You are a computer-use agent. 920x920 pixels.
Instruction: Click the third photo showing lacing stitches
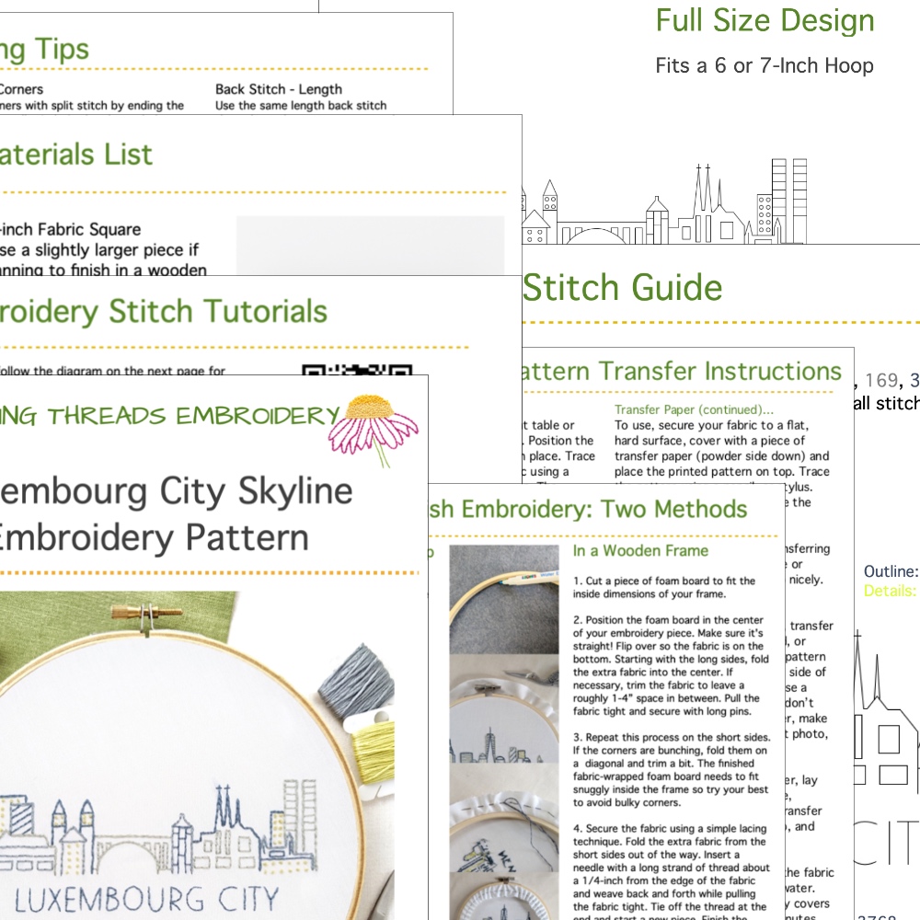504,817
